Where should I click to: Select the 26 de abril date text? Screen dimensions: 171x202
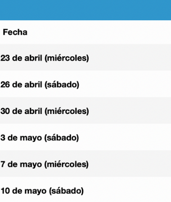pos(21,84)
